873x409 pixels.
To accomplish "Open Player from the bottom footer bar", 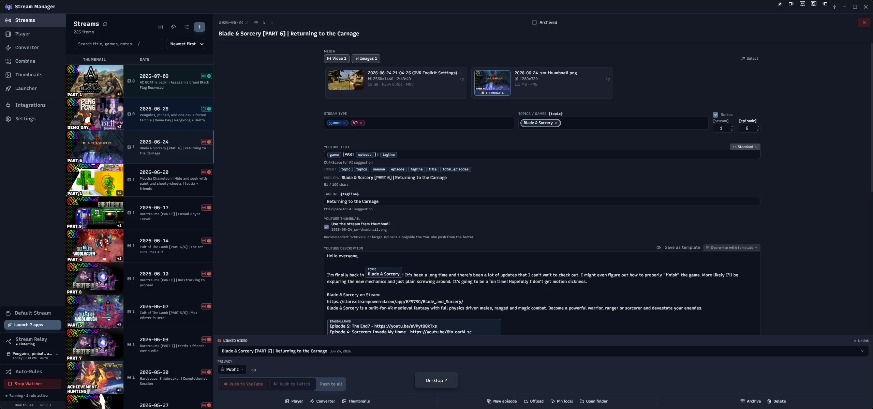I will 294,402.
